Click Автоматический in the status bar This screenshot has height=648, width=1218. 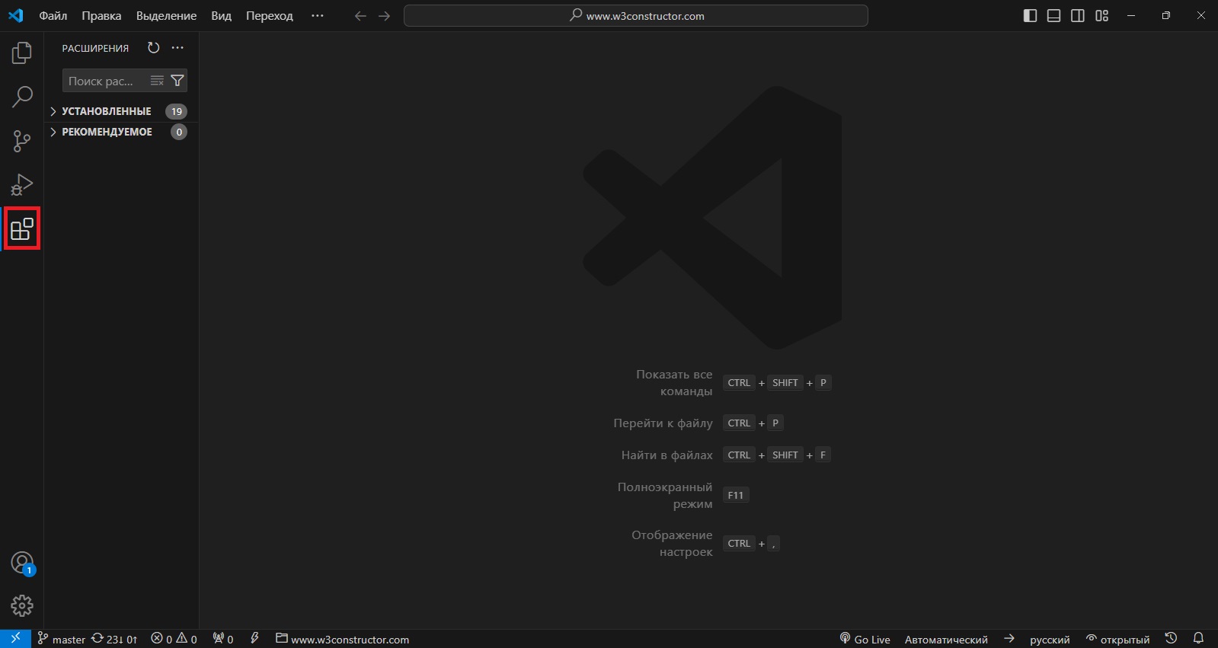[946, 639]
